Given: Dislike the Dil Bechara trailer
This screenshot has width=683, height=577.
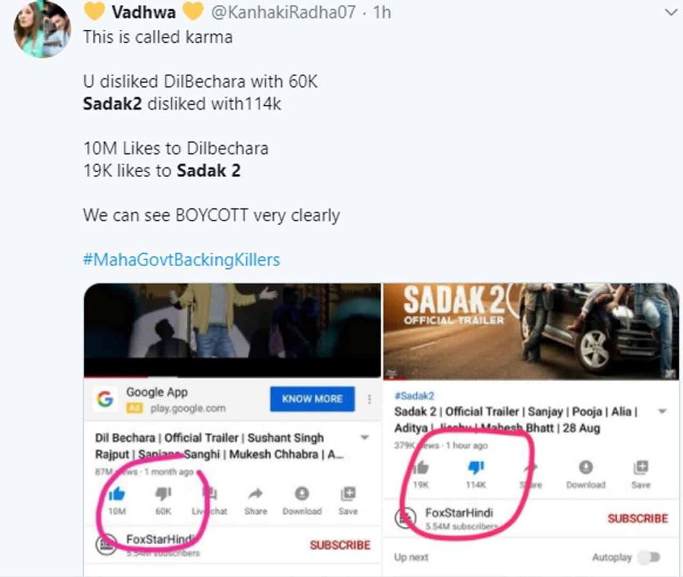Looking at the screenshot, I should (x=163, y=494).
